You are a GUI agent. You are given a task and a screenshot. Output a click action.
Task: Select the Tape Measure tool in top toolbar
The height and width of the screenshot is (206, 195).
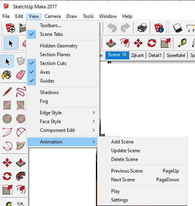click(x=182, y=43)
